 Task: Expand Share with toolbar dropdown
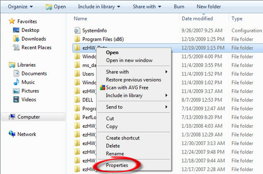pos(147,7)
